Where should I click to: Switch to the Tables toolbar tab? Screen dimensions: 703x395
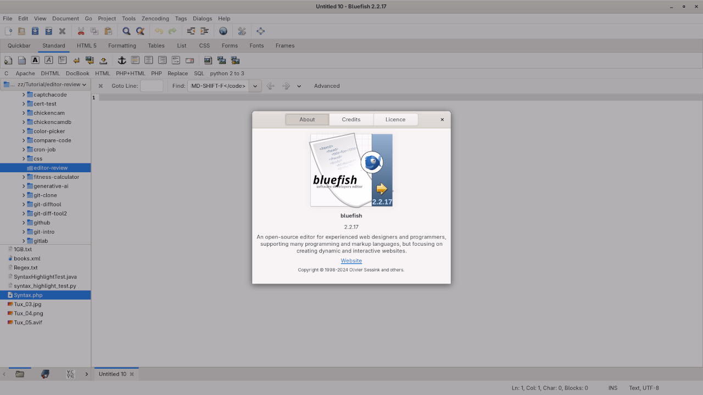[x=156, y=46]
